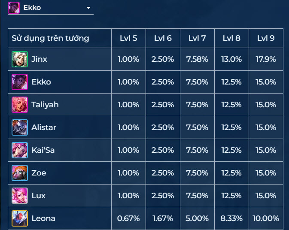Click Jinx's 17.9% Lvl 9 cell

(266, 59)
